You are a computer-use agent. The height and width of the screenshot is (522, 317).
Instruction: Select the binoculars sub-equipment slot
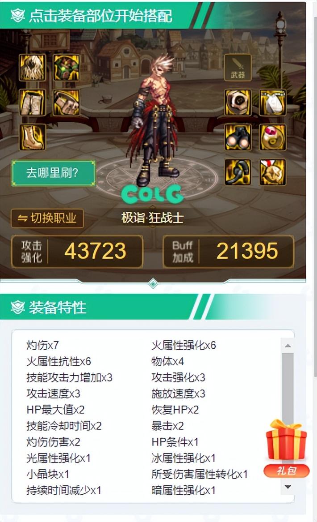(x=238, y=137)
